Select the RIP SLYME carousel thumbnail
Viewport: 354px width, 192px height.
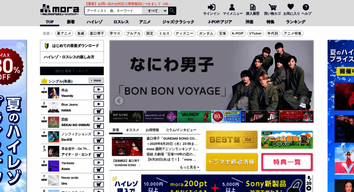pyautogui.click(x=127, y=117)
